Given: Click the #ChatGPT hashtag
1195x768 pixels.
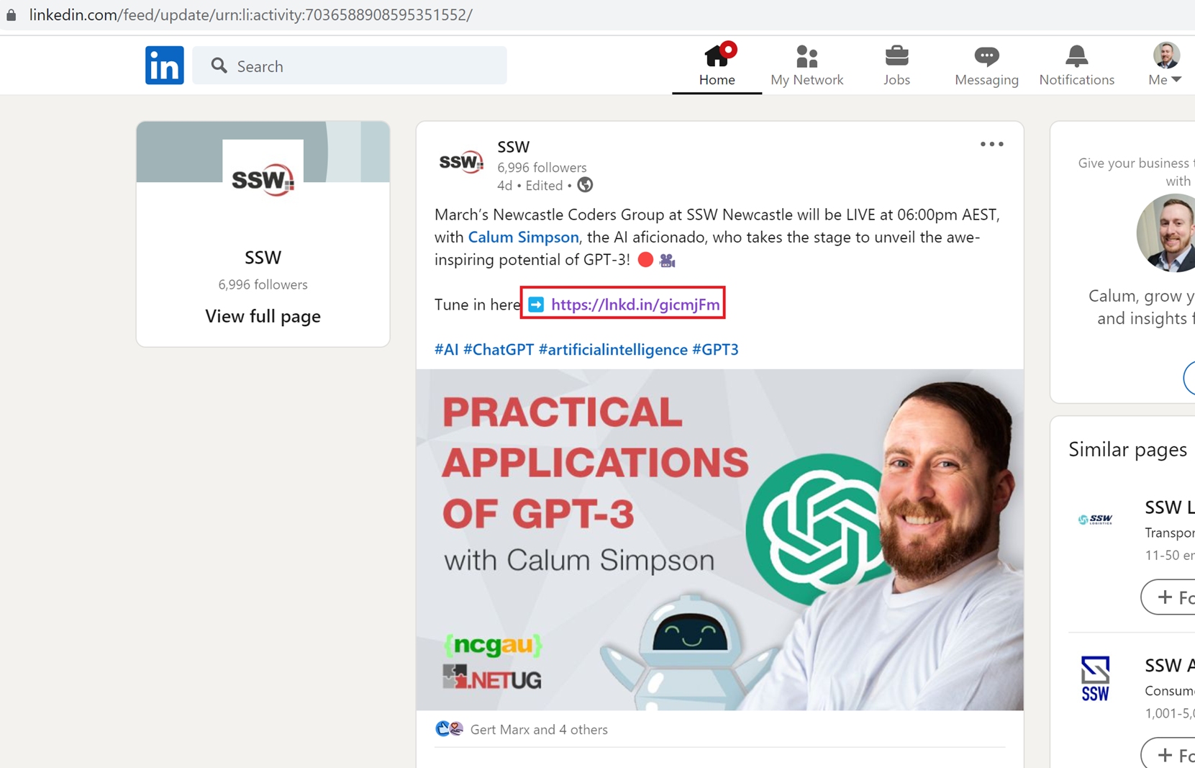Looking at the screenshot, I should 499,349.
